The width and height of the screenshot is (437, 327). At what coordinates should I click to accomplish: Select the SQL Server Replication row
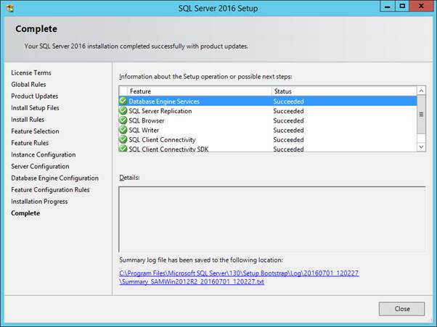pyautogui.click(x=268, y=111)
